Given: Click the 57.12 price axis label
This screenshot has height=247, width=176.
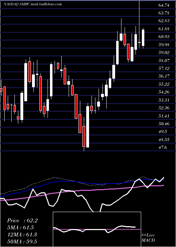Looking at the screenshot, I should [164, 68].
